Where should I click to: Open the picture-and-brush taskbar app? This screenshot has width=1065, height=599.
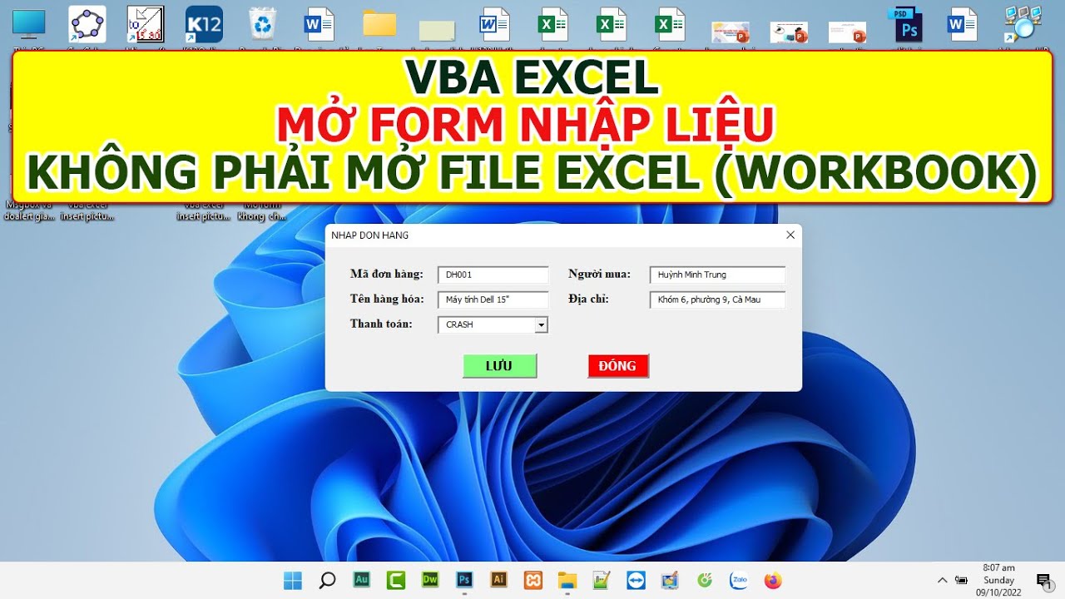tap(670, 580)
